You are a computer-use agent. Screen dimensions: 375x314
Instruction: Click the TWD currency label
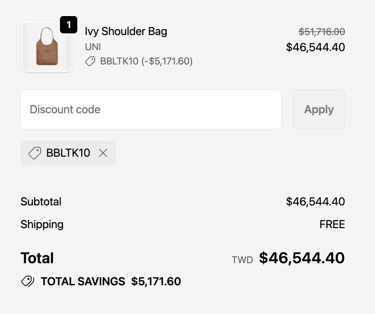pyautogui.click(x=242, y=260)
